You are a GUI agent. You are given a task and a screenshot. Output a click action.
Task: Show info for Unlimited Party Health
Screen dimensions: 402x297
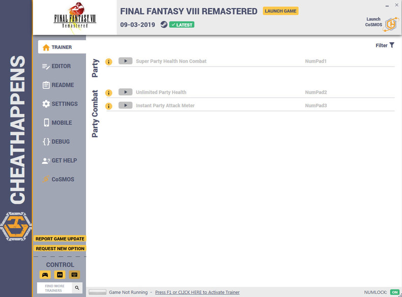tap(109, 93)
